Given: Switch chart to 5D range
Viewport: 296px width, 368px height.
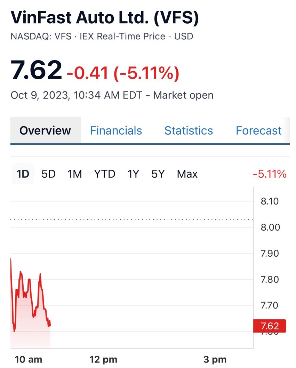Looking at the screenshot, I should (x=48, y=174).
